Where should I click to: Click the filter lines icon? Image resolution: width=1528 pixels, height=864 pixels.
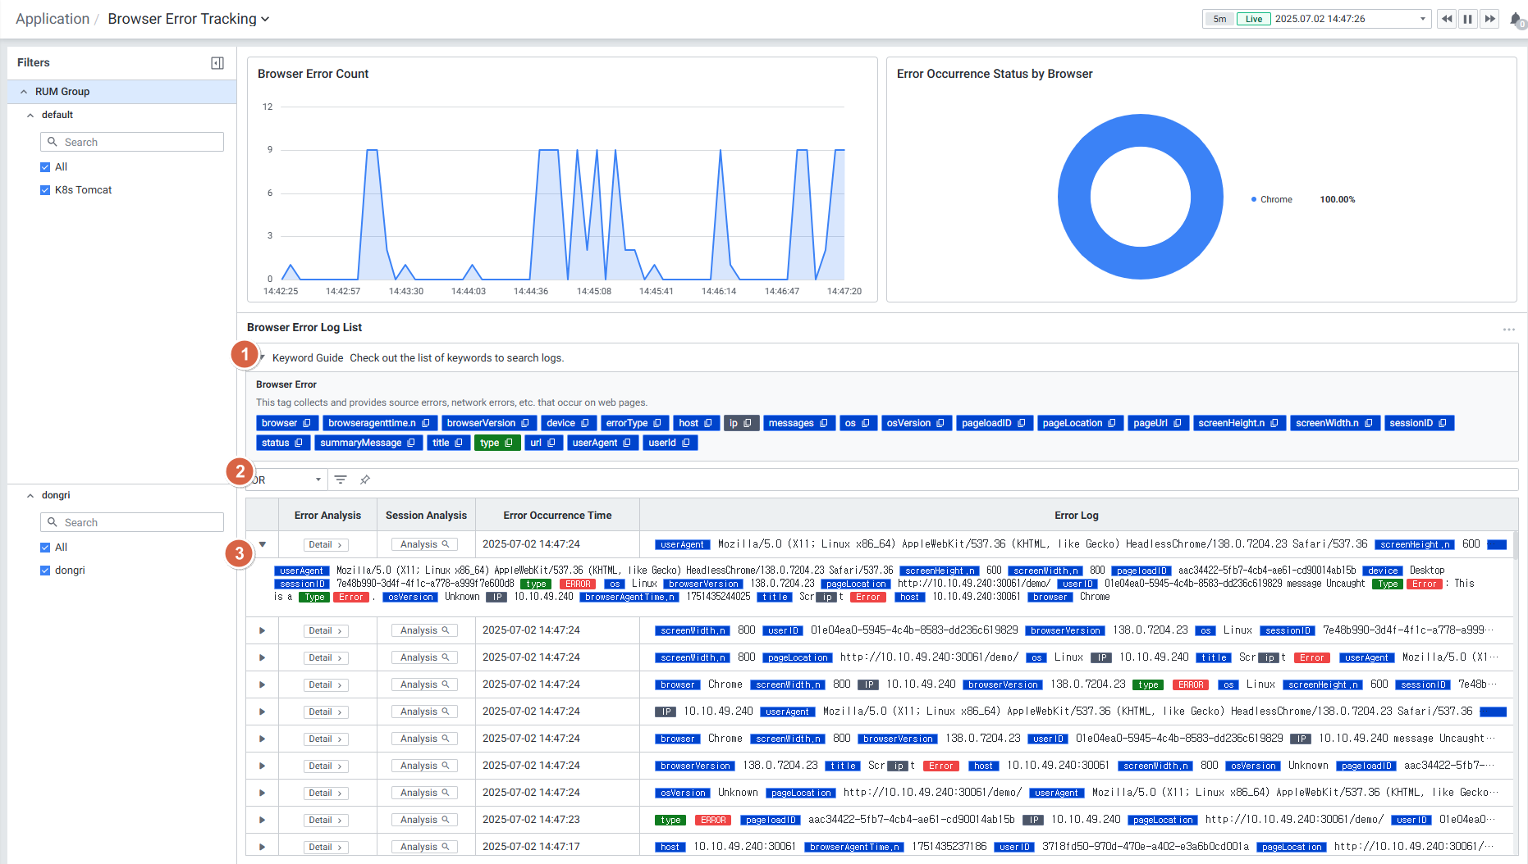click(341, 480)
